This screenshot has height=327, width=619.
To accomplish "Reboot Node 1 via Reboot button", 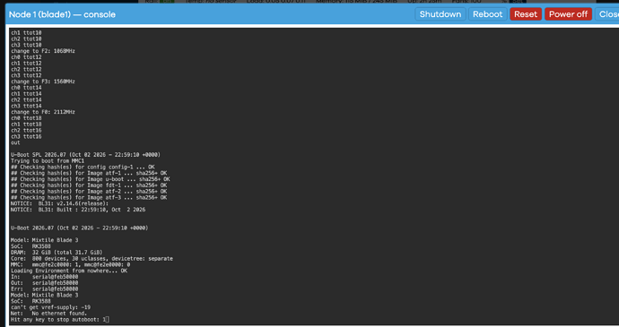I will [487, 14].
